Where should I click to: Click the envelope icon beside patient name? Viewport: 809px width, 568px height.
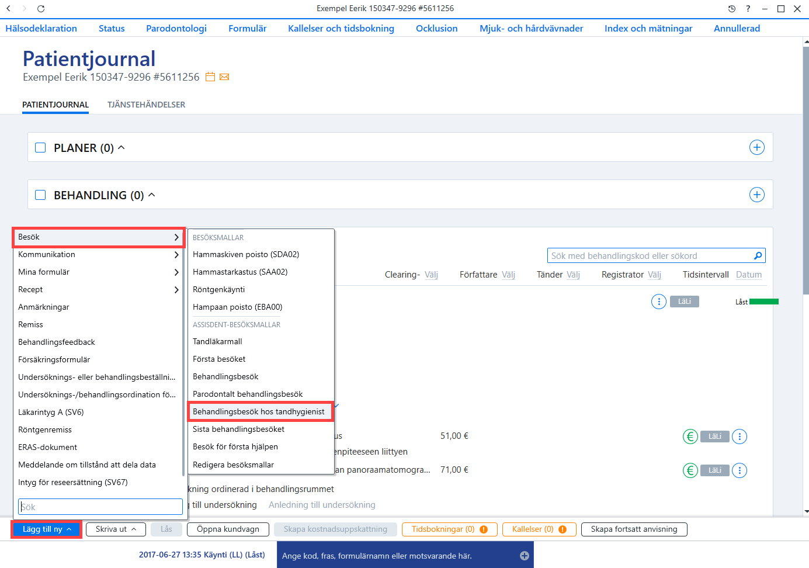click(224, 77)
